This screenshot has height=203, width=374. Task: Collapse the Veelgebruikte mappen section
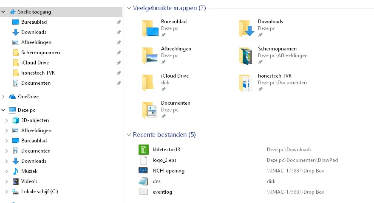[129, 8]
